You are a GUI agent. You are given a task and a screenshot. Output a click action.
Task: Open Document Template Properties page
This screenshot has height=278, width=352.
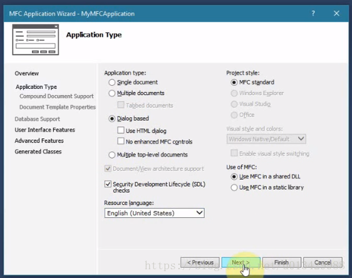pyautogui.click(x=58, y=107)
